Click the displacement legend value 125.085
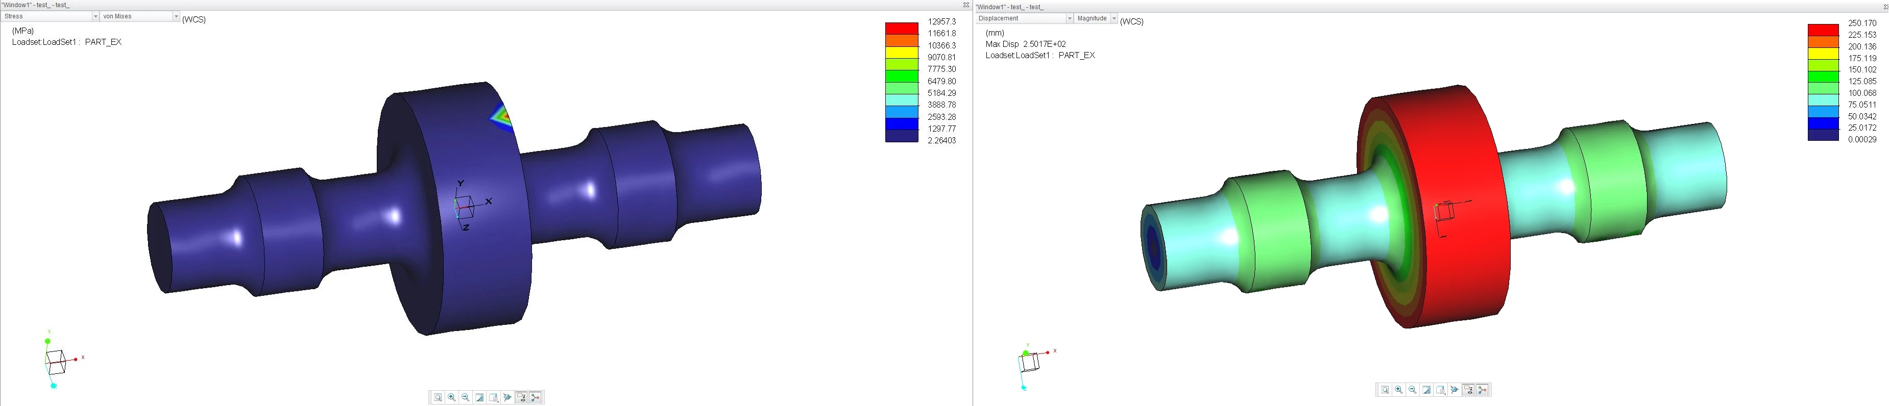This screenshot has width=1889, height=406. pyautogui.click(x=1862, y=81)
